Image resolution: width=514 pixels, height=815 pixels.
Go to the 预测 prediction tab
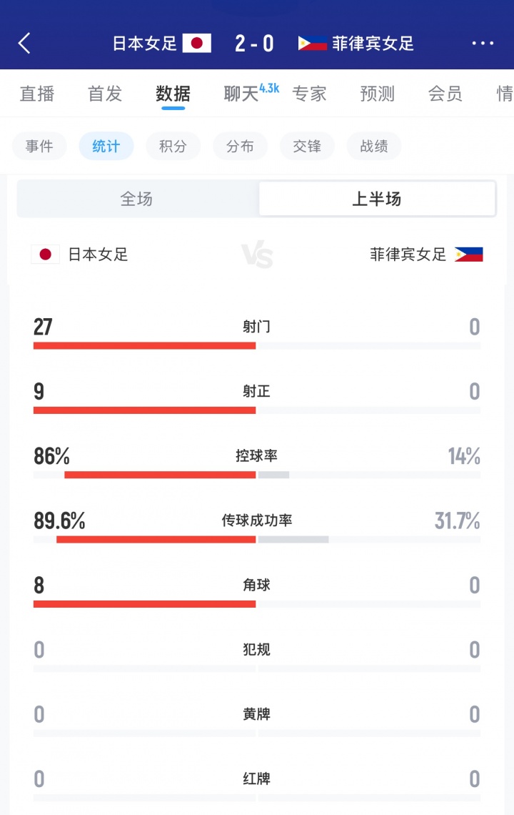point(377,94)
